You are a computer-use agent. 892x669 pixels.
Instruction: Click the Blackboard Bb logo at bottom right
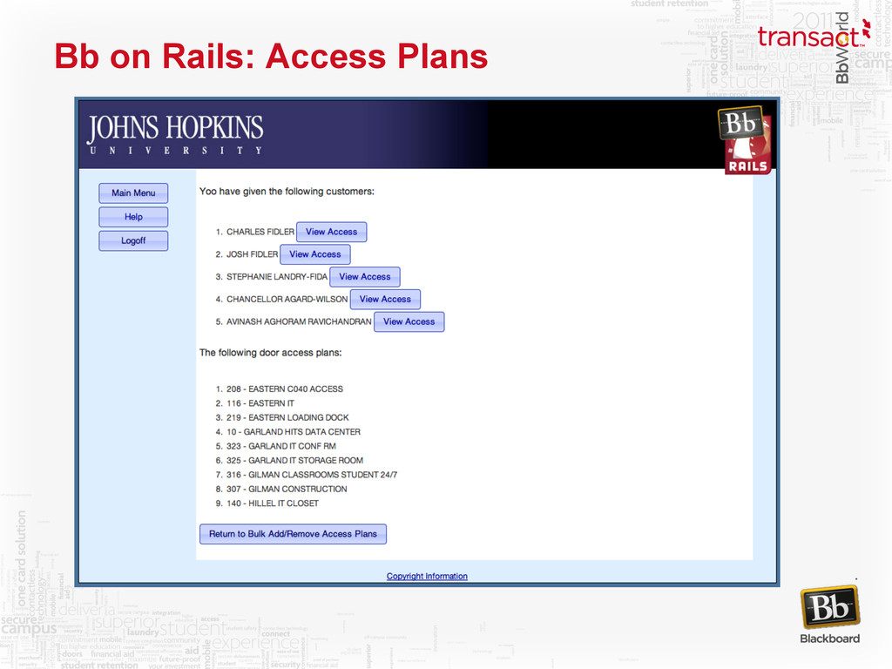[x=830, y=616]
